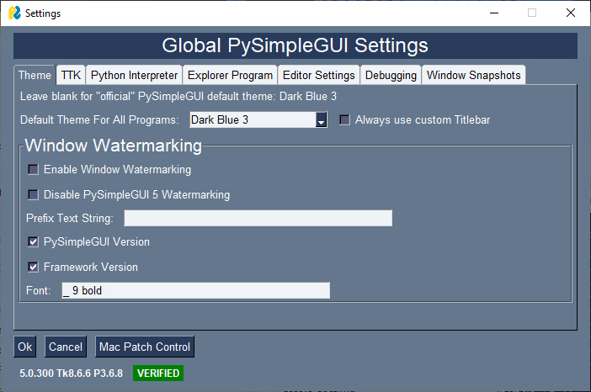Click the Prefix Text String field
The image size is (591, 392).
(x=258, y=219)
